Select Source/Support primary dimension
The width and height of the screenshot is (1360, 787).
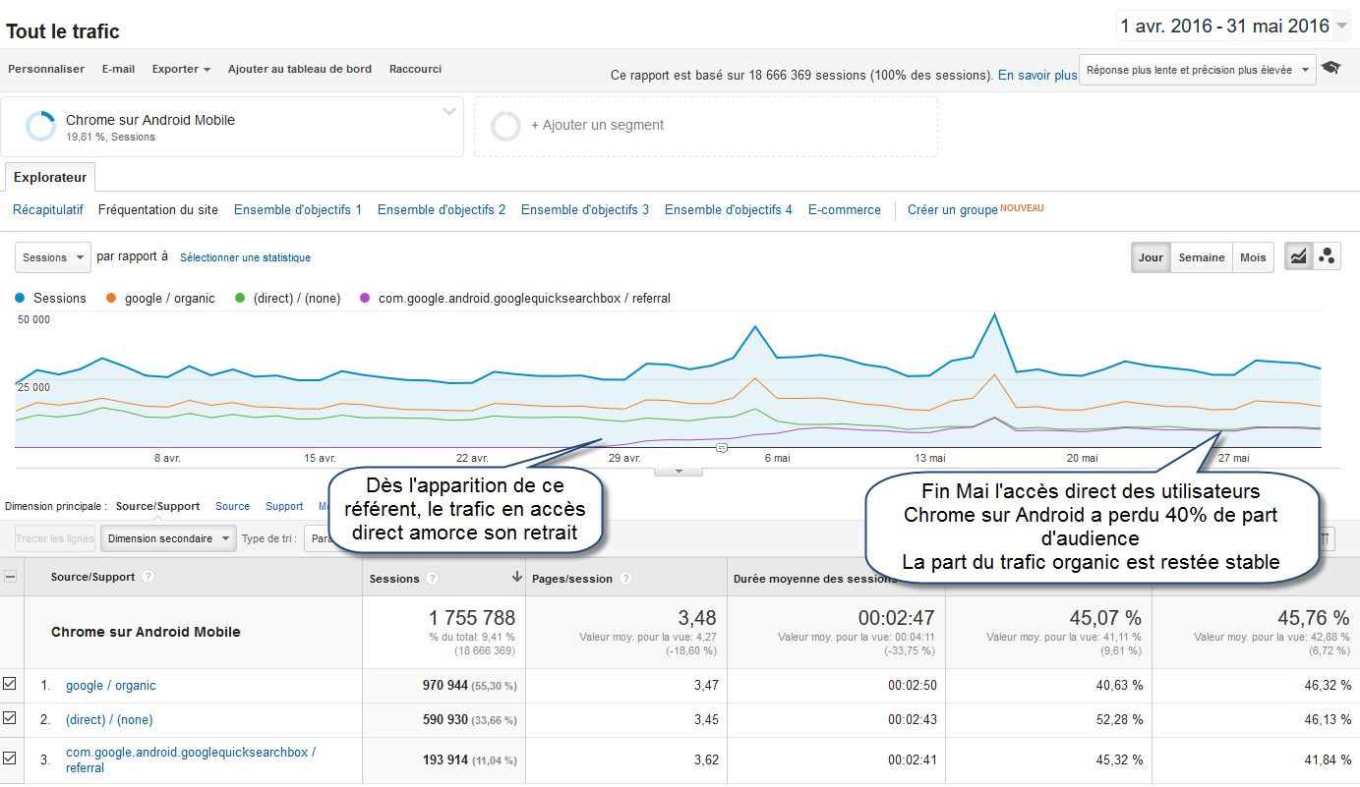coord(157,506)
